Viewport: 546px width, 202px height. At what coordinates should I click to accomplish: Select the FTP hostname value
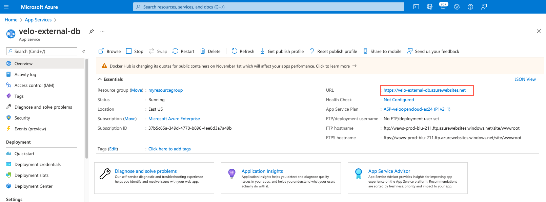pos(451,128)
